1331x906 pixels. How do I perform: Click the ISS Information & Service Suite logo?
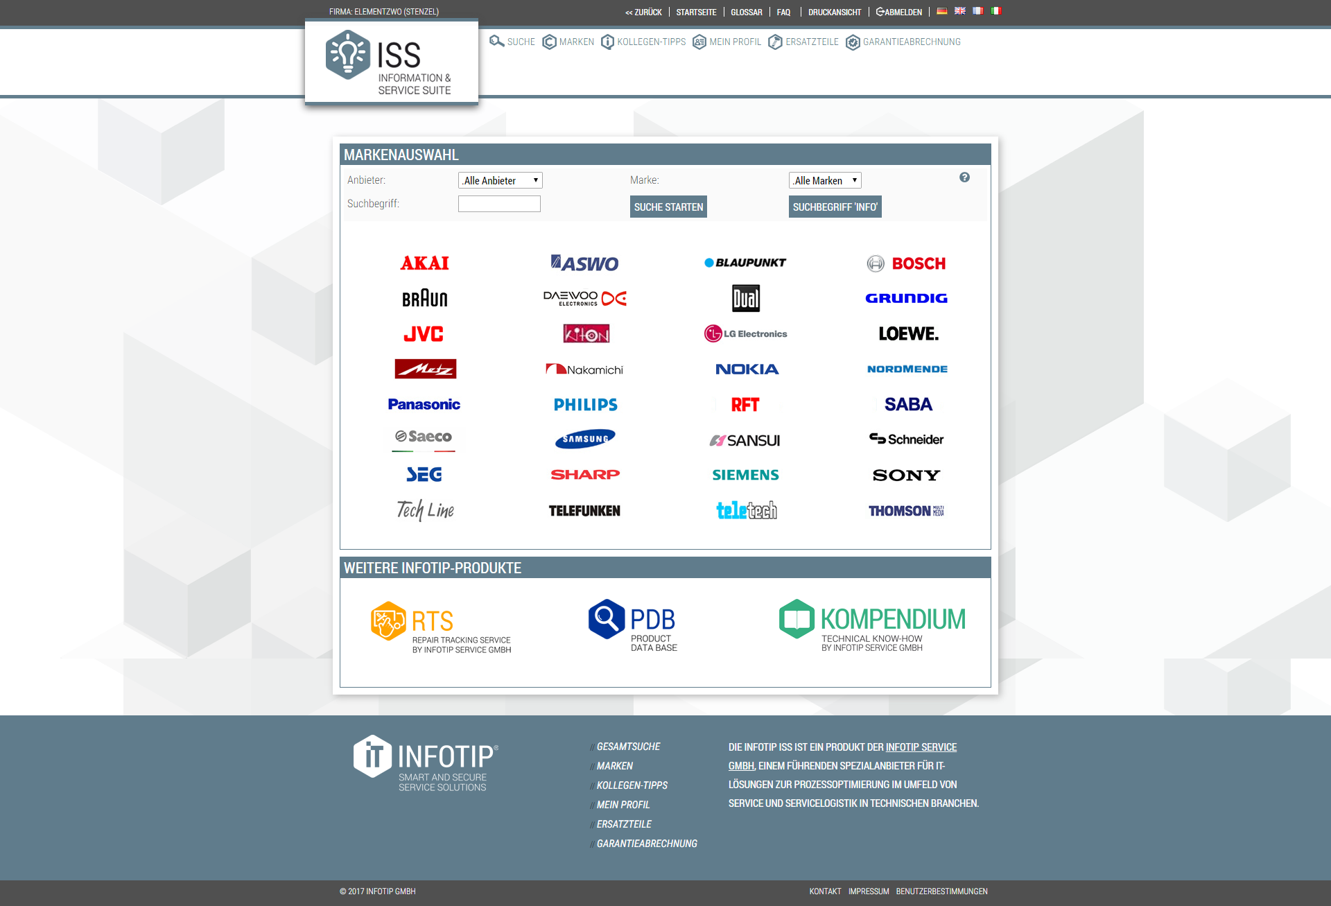tap(391, 61)
